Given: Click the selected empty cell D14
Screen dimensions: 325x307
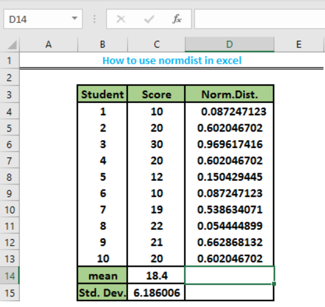Looking at the screenshot, I should 229,275.
